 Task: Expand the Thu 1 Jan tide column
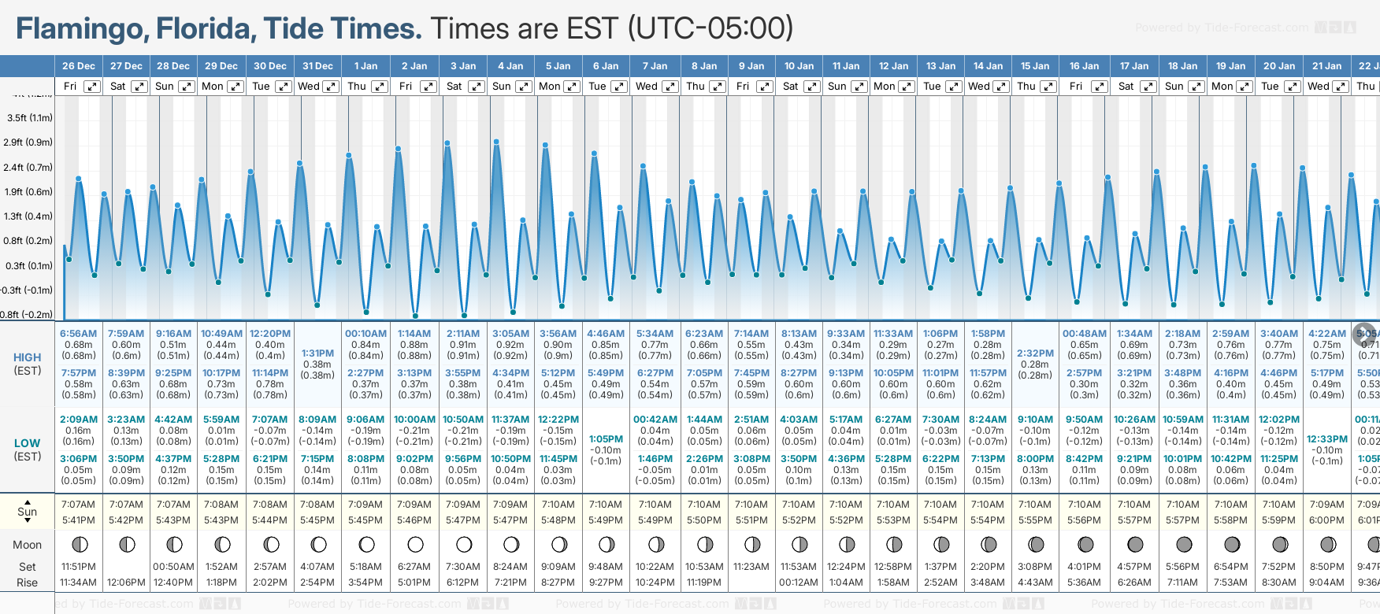click(379, 87)
